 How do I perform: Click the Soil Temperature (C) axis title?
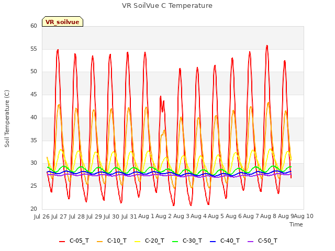pos(7,119)
